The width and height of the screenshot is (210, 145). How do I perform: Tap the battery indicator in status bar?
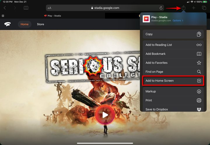click(205, 2)
